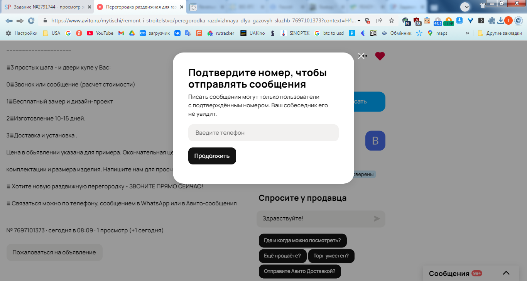Open the 'загрузчик' bookmark

coord(155,33)
